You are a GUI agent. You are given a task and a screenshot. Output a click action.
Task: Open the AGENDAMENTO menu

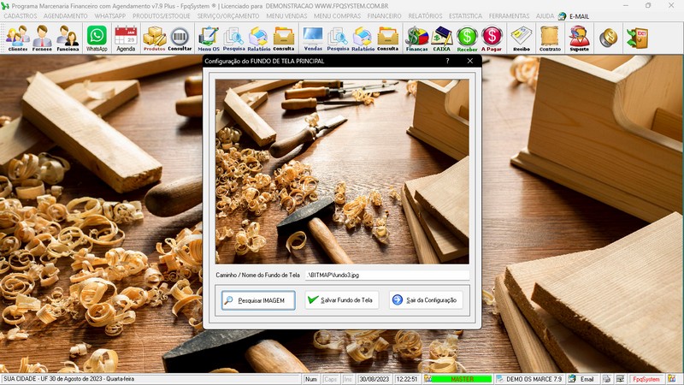pyautogui.click(x=66, y=15)
